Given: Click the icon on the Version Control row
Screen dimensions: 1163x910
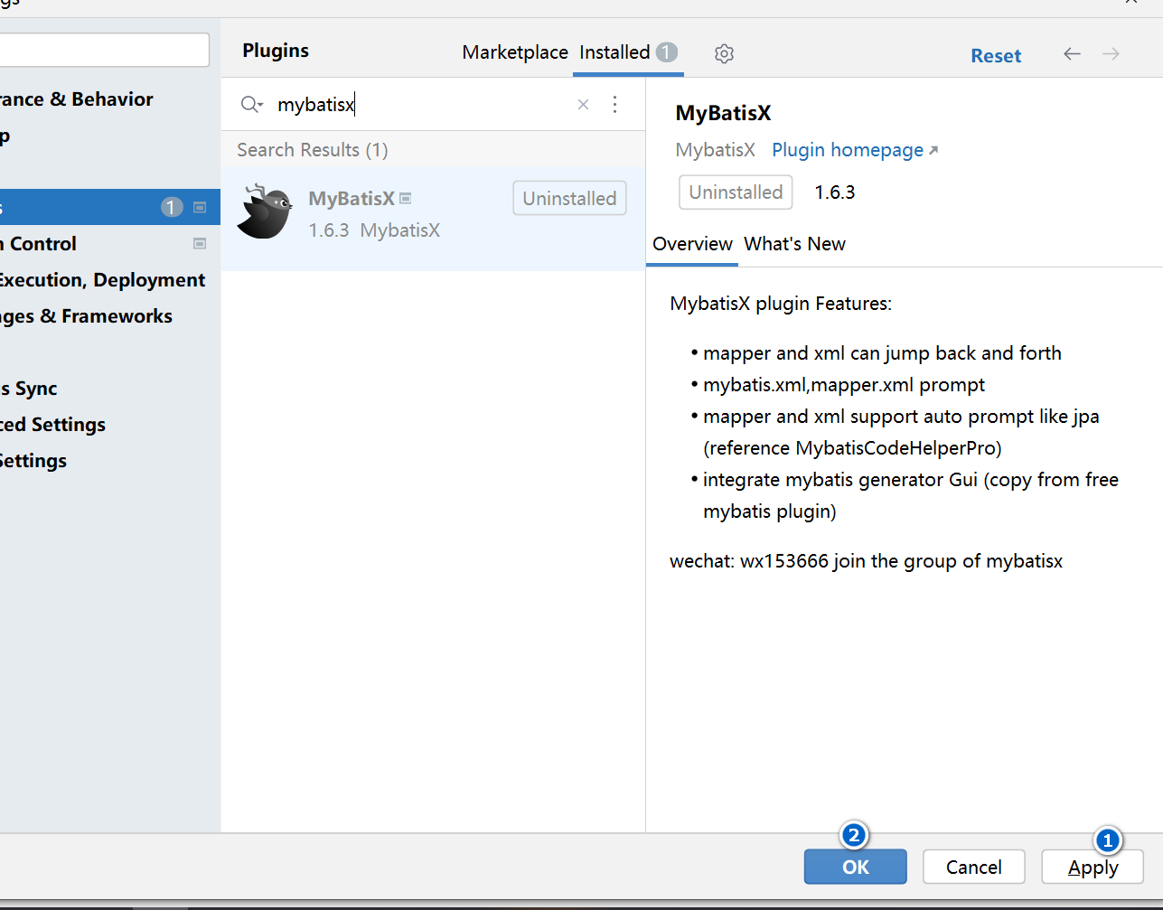Looking at the screenshot, I should point(200,244).
